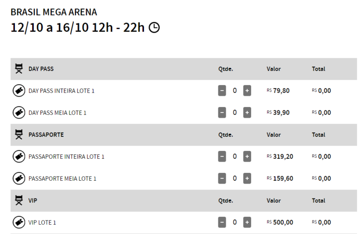Decrease Passaporte Meia Lote 1 quantity

click(222, 178)
